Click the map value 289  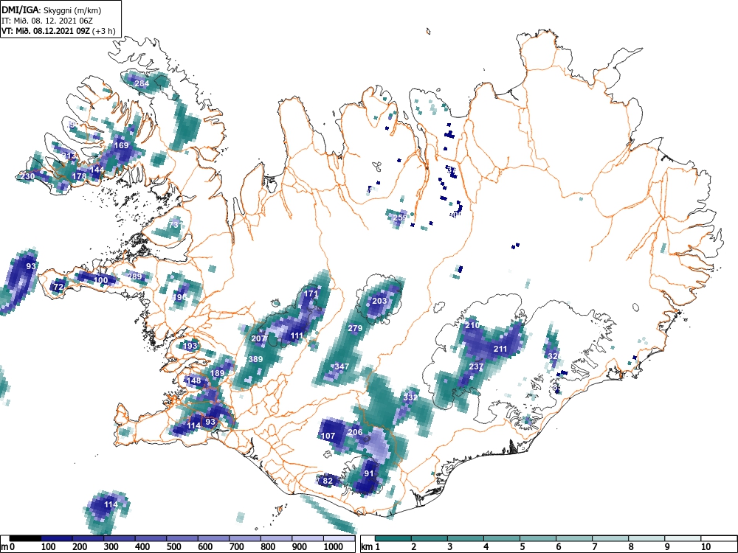(x=135, y=276)
